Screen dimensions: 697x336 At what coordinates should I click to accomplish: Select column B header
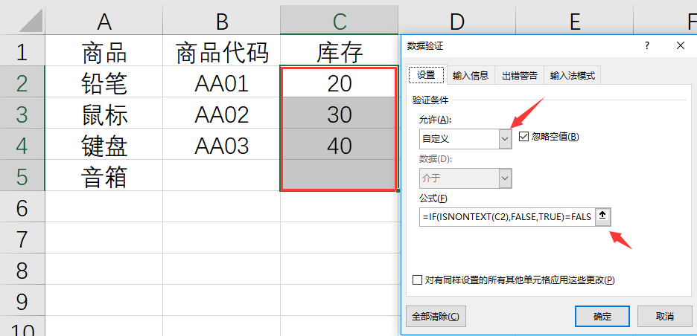tap(221, 22)
